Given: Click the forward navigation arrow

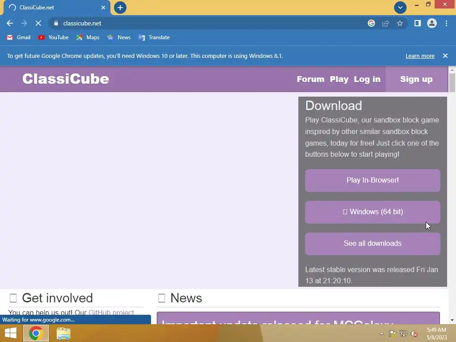Looking at the screenshot, I should click(24, 23).
